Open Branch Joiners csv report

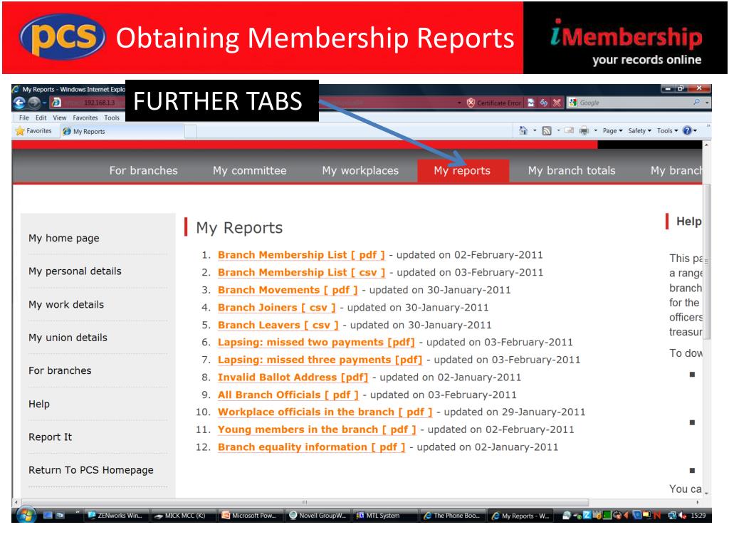277,308
